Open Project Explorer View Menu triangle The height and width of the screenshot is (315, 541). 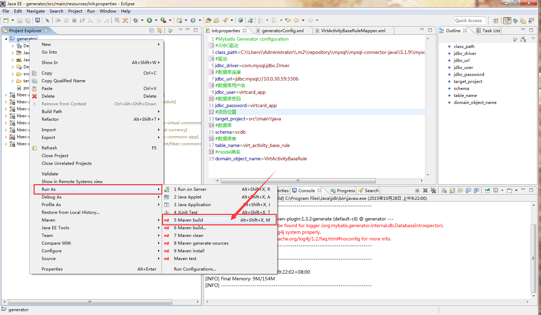(181, 30)
